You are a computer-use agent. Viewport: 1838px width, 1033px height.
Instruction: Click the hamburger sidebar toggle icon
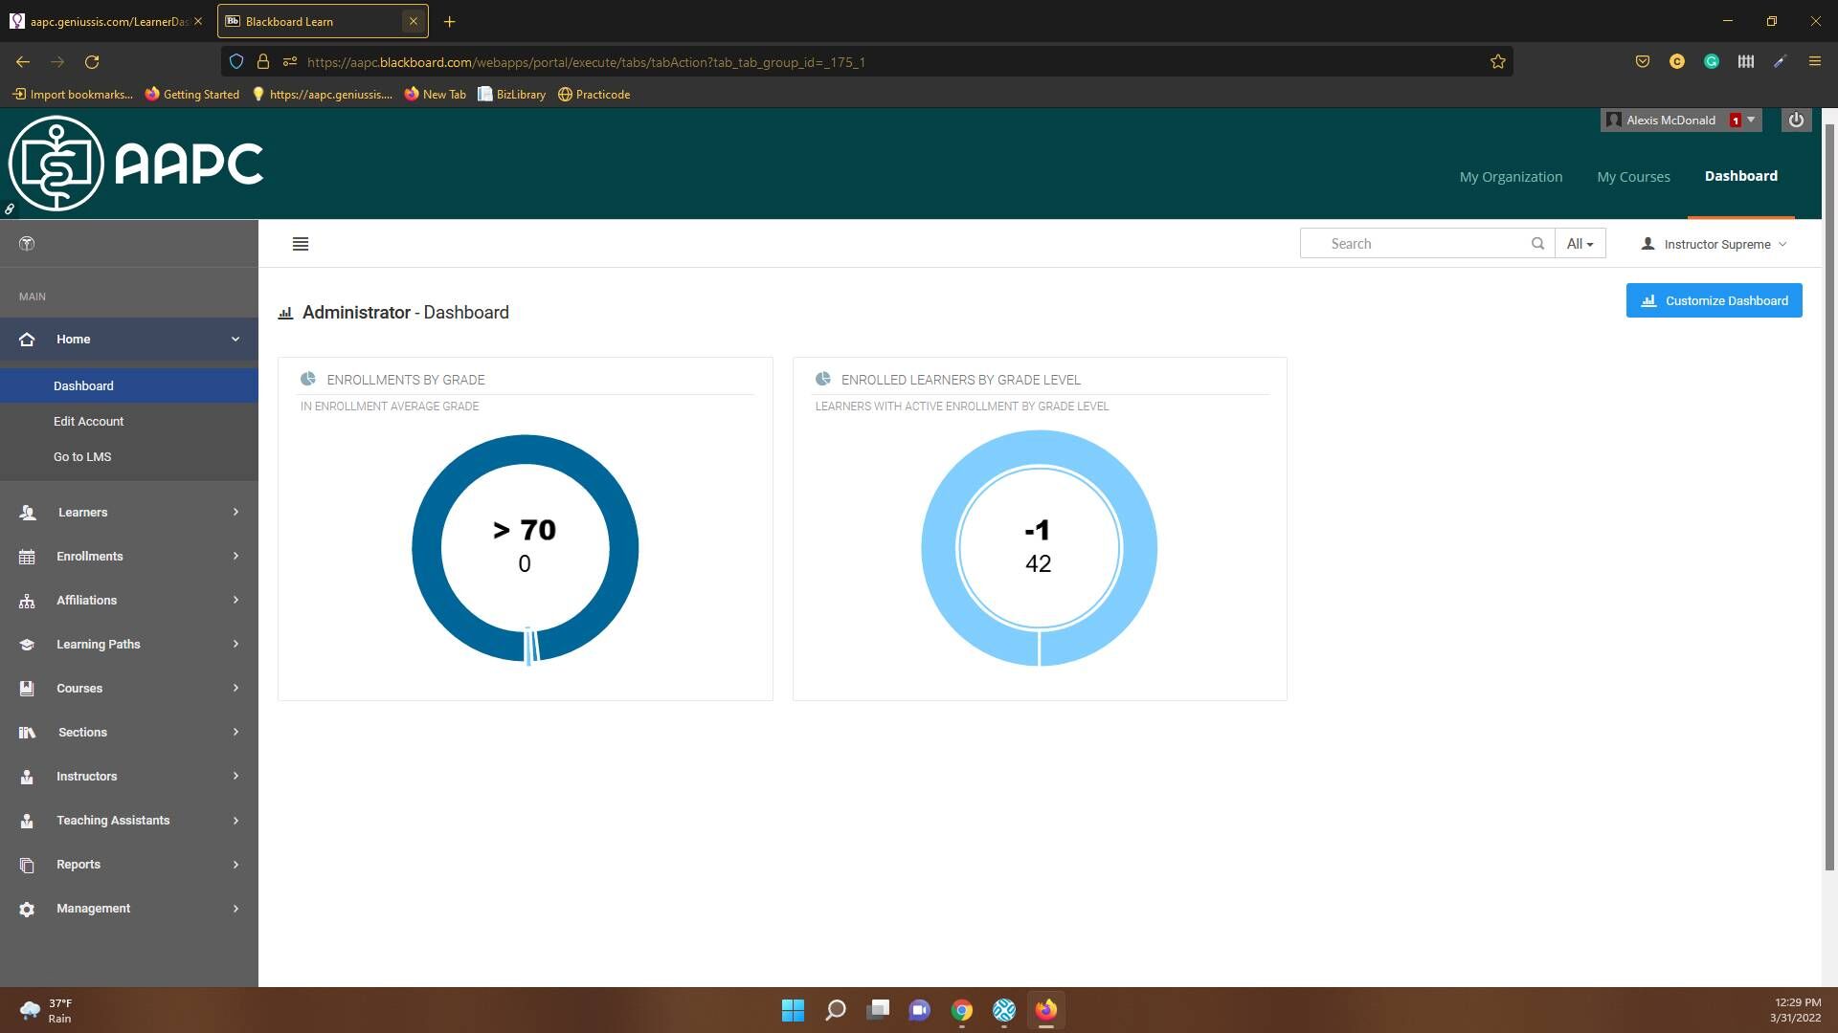pos(300,244)
